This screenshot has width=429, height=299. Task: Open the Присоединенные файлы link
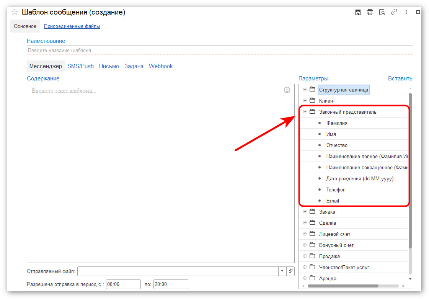pyautogui.click(x=72, y=26)
